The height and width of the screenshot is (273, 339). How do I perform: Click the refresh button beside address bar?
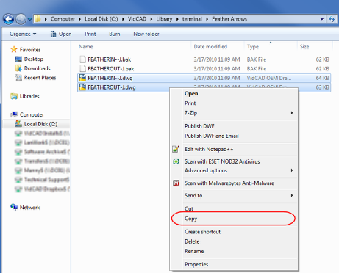332,19
